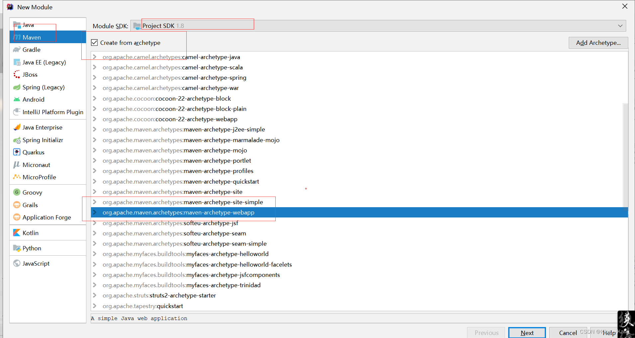Screen dimensions: 635x338
Task: Click the Java EE (Legacy) icon
Action: pyautogui.click(x=17, y=62)
